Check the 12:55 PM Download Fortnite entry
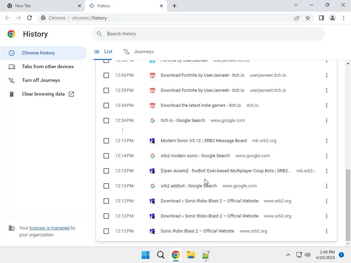Viewport: 351px width, 263px height. click(106, 90)
